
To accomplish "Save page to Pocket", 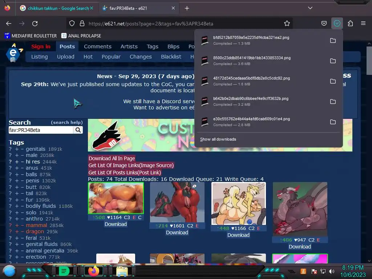I will (324, 24).
